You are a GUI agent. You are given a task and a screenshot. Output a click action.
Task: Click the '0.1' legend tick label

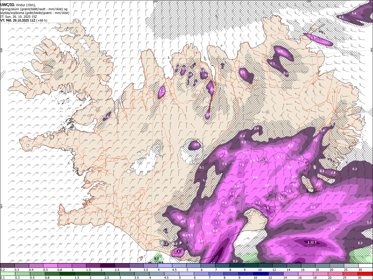(x=2, y=278)
